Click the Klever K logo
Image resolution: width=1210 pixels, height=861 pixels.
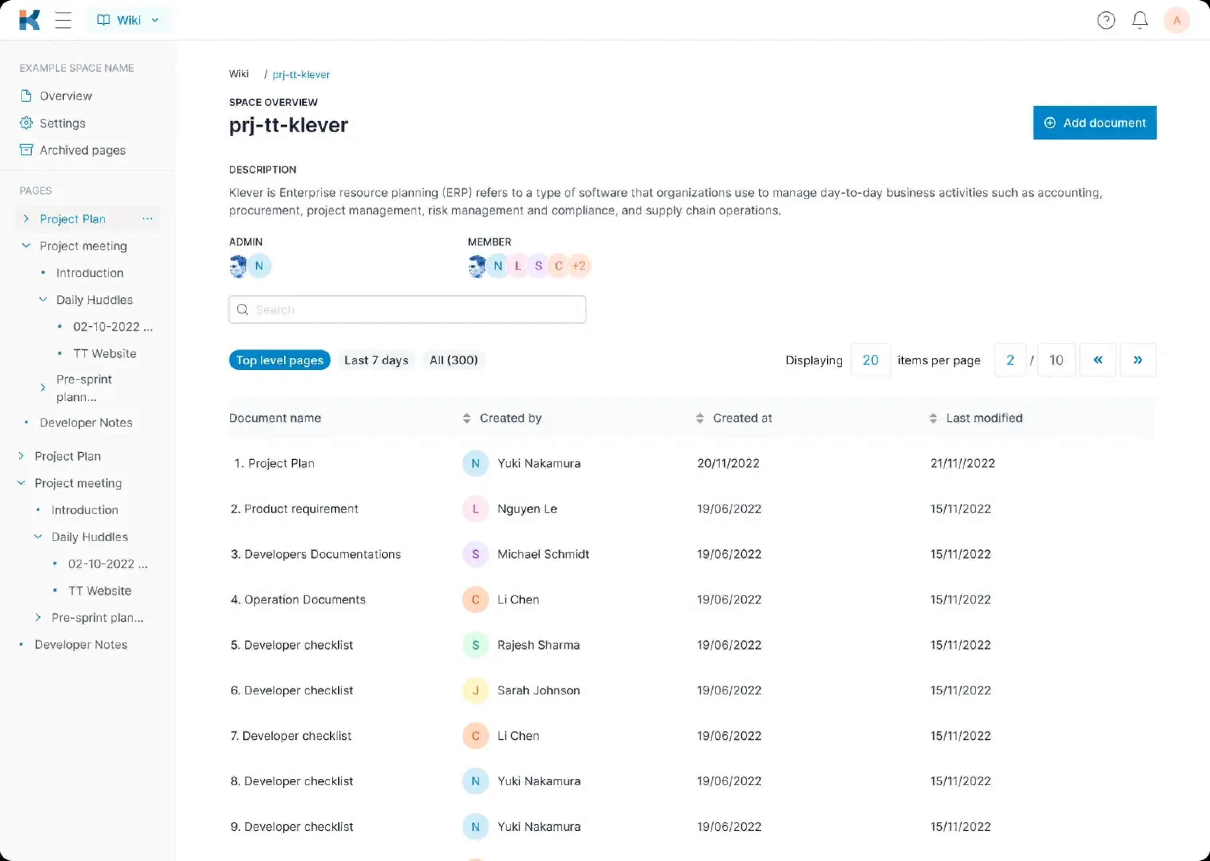click(29, 20)
